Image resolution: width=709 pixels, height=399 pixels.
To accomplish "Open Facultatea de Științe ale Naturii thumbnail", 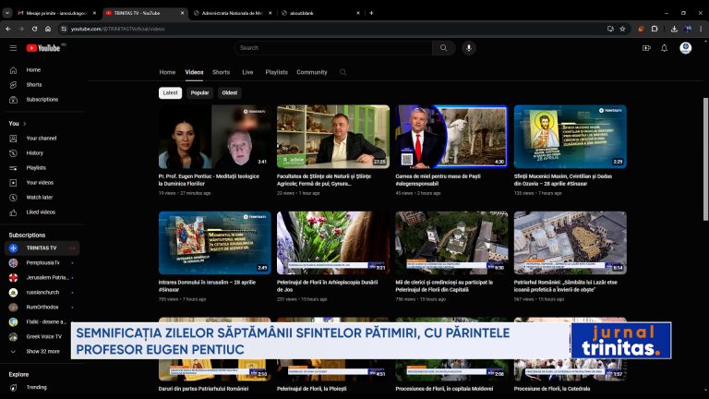I will pyautogui.click(x=333, y=137).
